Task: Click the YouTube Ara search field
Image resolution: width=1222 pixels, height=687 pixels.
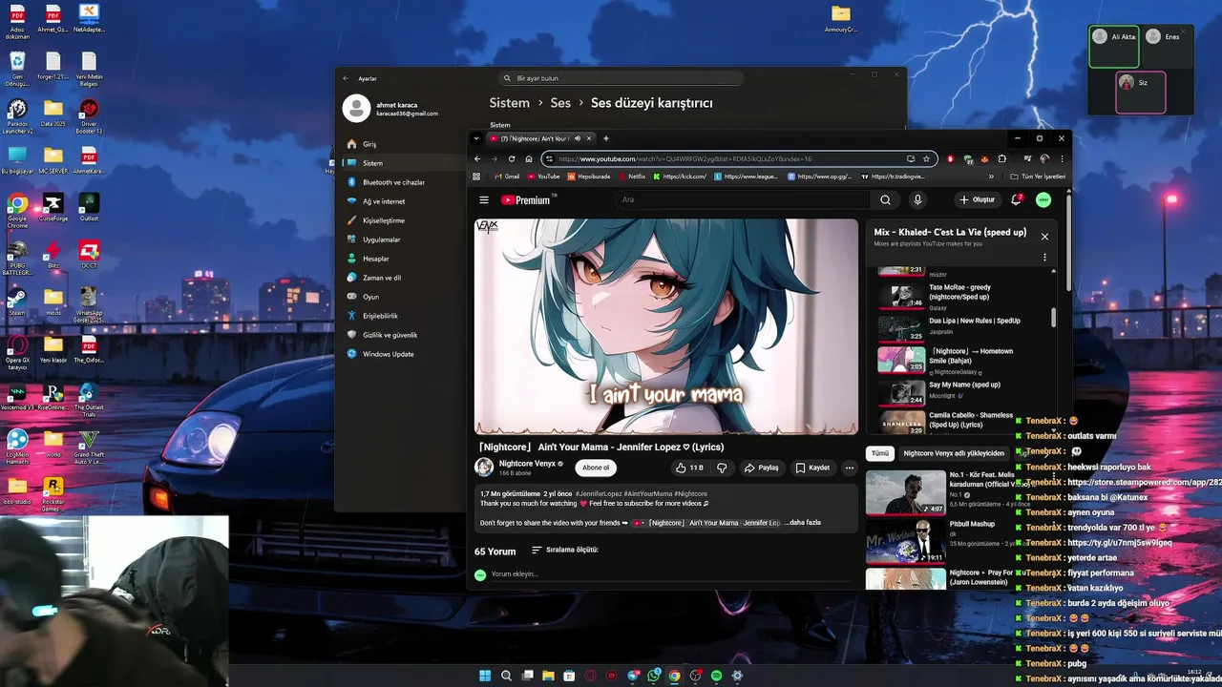Action: pos(743,199)
